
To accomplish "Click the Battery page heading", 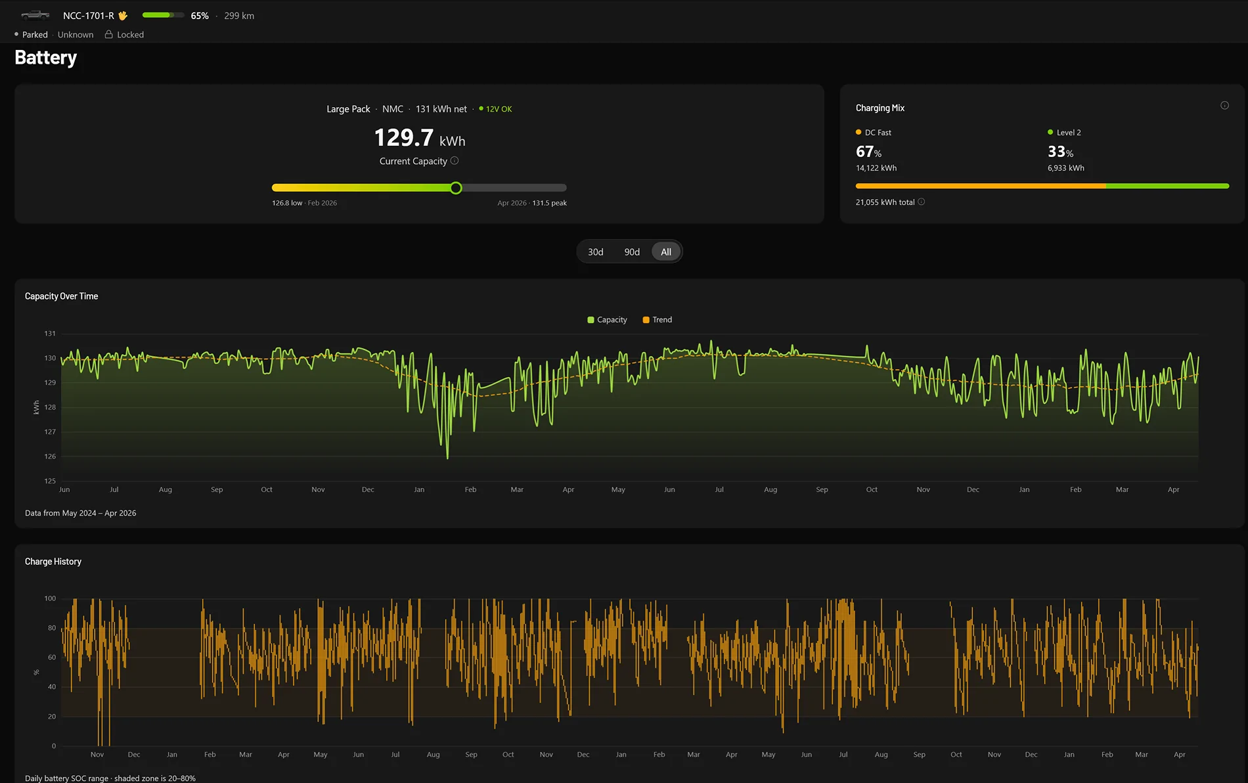I will click(46, 58).
